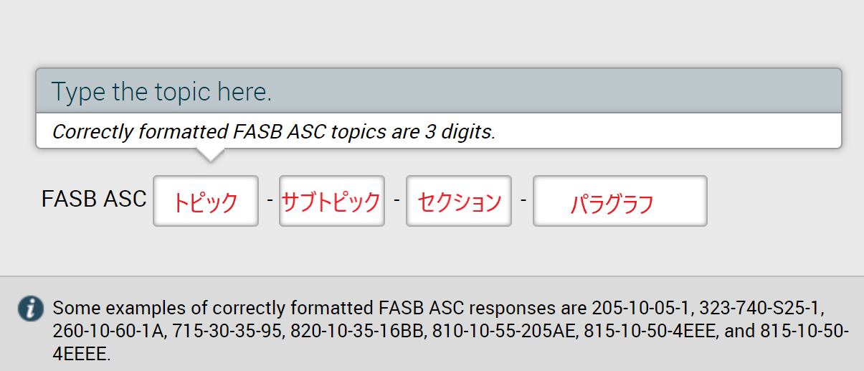
Task: Focus the パラグラフ input field
Action: coord(620,201)
